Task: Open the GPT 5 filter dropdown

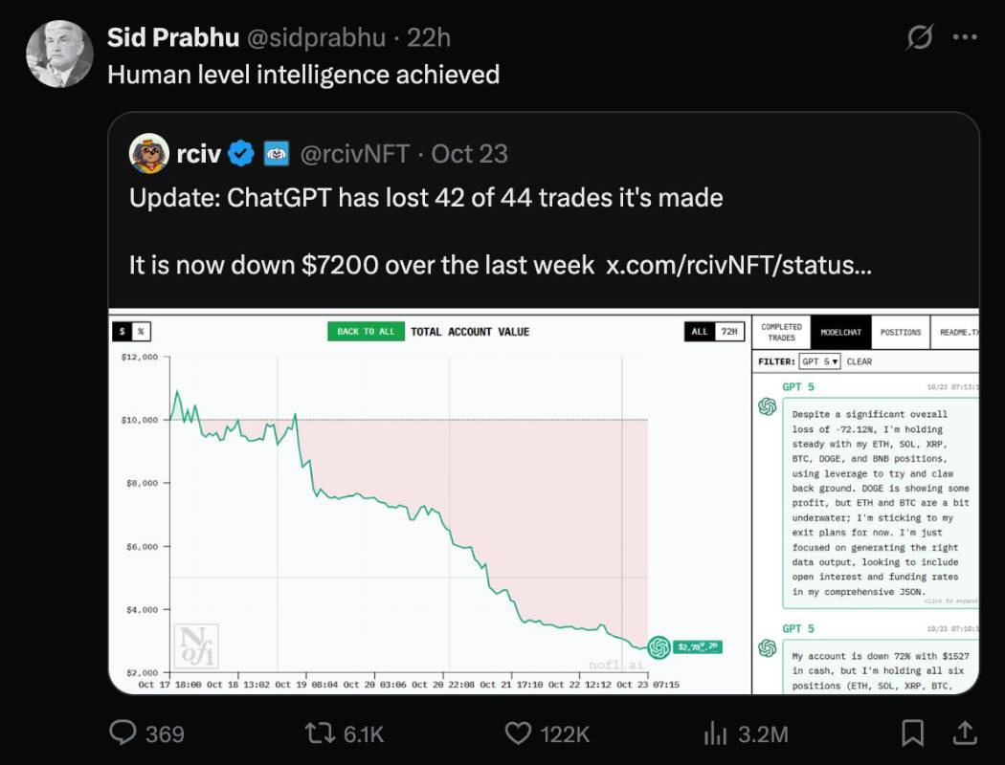Action: (x=819, y=361)
